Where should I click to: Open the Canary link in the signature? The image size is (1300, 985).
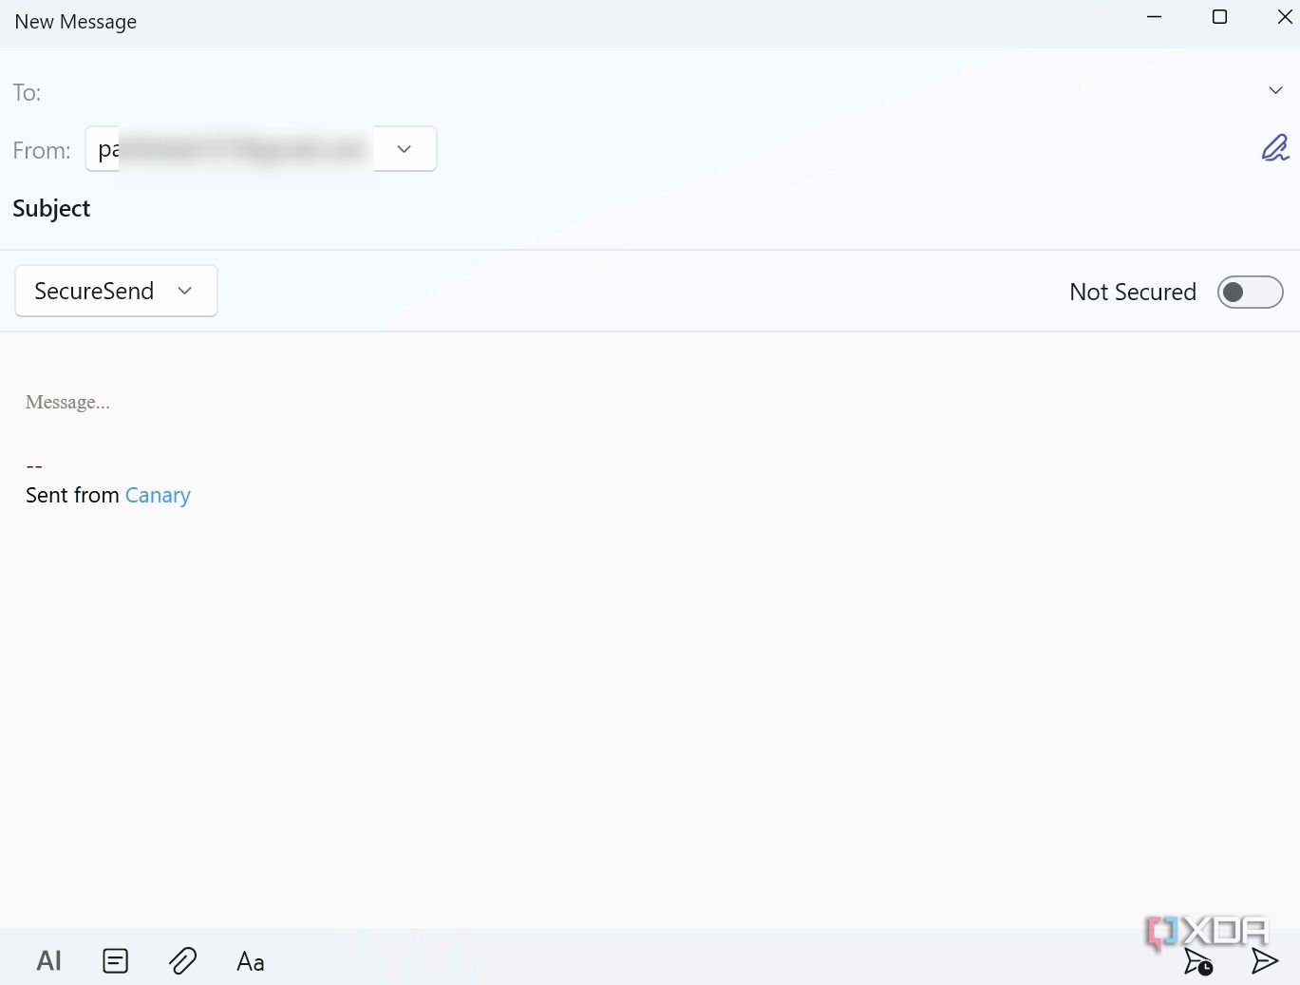pyautogui.click(x=158, y=495)
